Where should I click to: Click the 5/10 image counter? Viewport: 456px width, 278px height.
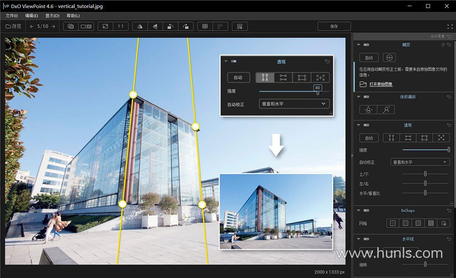43,26
